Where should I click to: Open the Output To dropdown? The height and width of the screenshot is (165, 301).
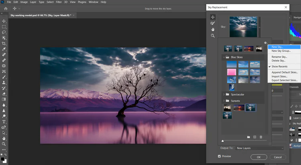[260, 148]
